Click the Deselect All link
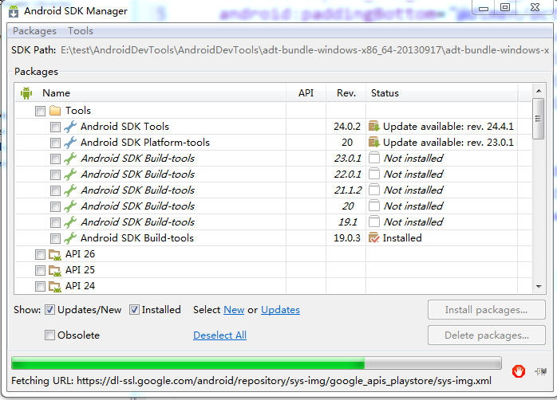Screen dimensions: 557x400 click(x=220, y=335)
